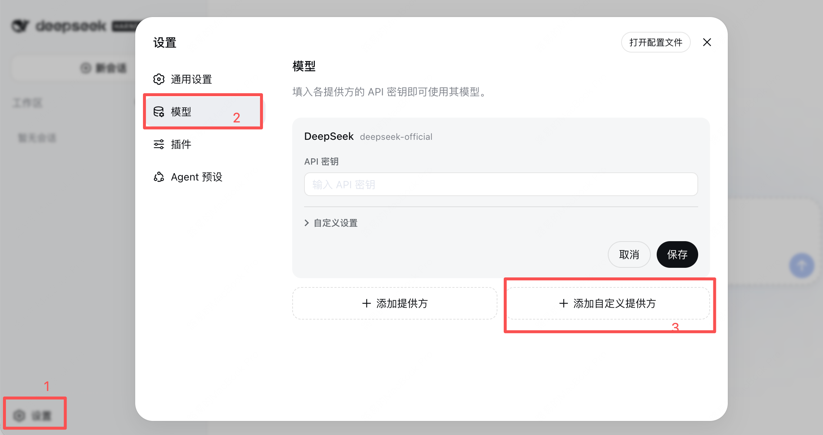The width and height of the screenshot is (823, 435).
Task: Close the settings dialog with X
Action: (x=707, y=42)
